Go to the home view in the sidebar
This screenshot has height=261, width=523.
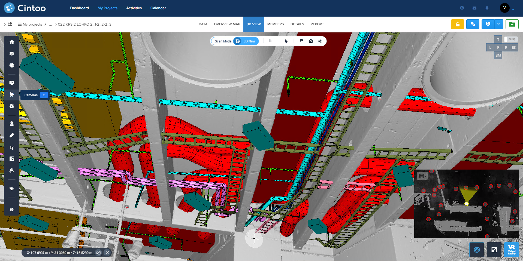tap(12, 42)
